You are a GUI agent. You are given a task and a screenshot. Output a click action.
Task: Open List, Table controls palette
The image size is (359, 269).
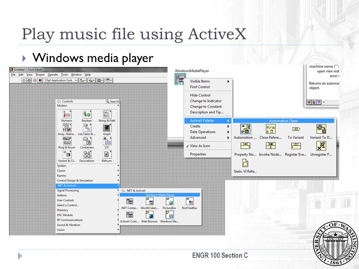point(87,127)
